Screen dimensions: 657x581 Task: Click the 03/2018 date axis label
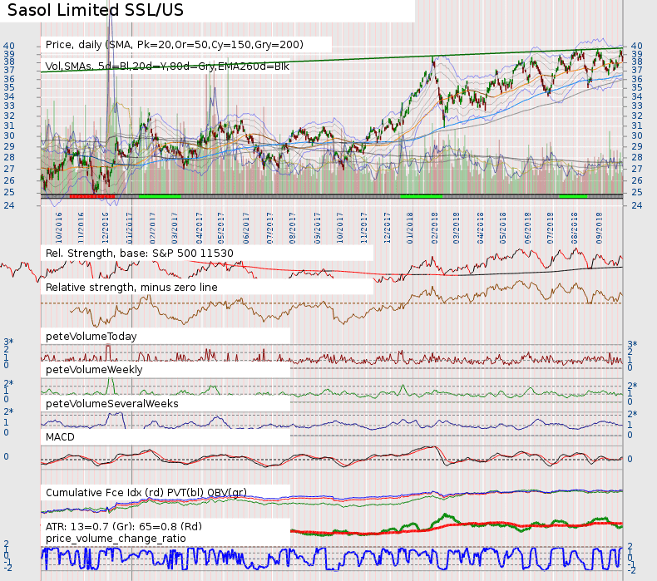(456, 228)
